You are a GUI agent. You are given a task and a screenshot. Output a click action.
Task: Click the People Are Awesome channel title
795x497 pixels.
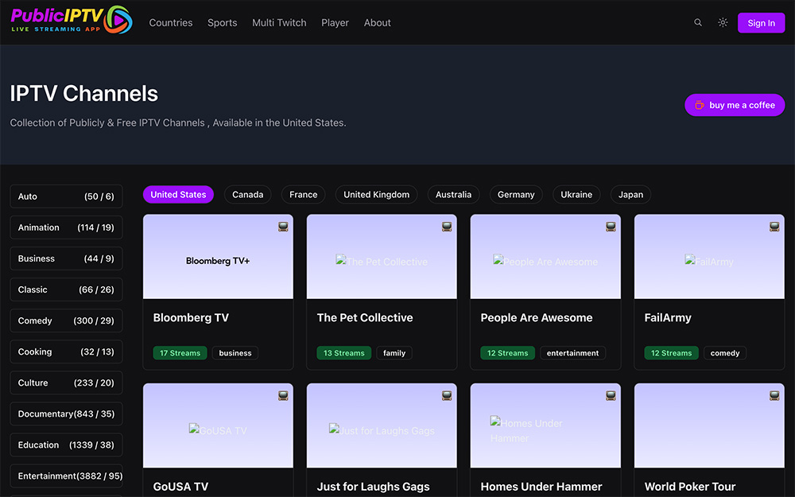pos(537,317)
